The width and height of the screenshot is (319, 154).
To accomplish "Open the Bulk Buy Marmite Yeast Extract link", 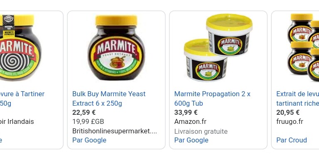I will 109,99.
